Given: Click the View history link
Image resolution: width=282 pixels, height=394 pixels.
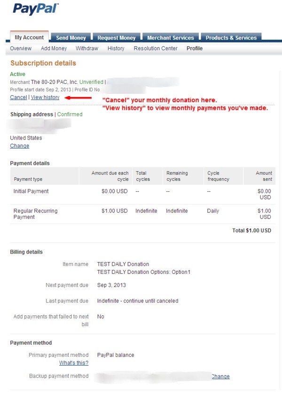Looking at the screenshot, I should 45,97.
